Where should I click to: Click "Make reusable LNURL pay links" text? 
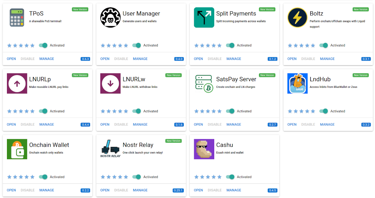tap(49, 87)
